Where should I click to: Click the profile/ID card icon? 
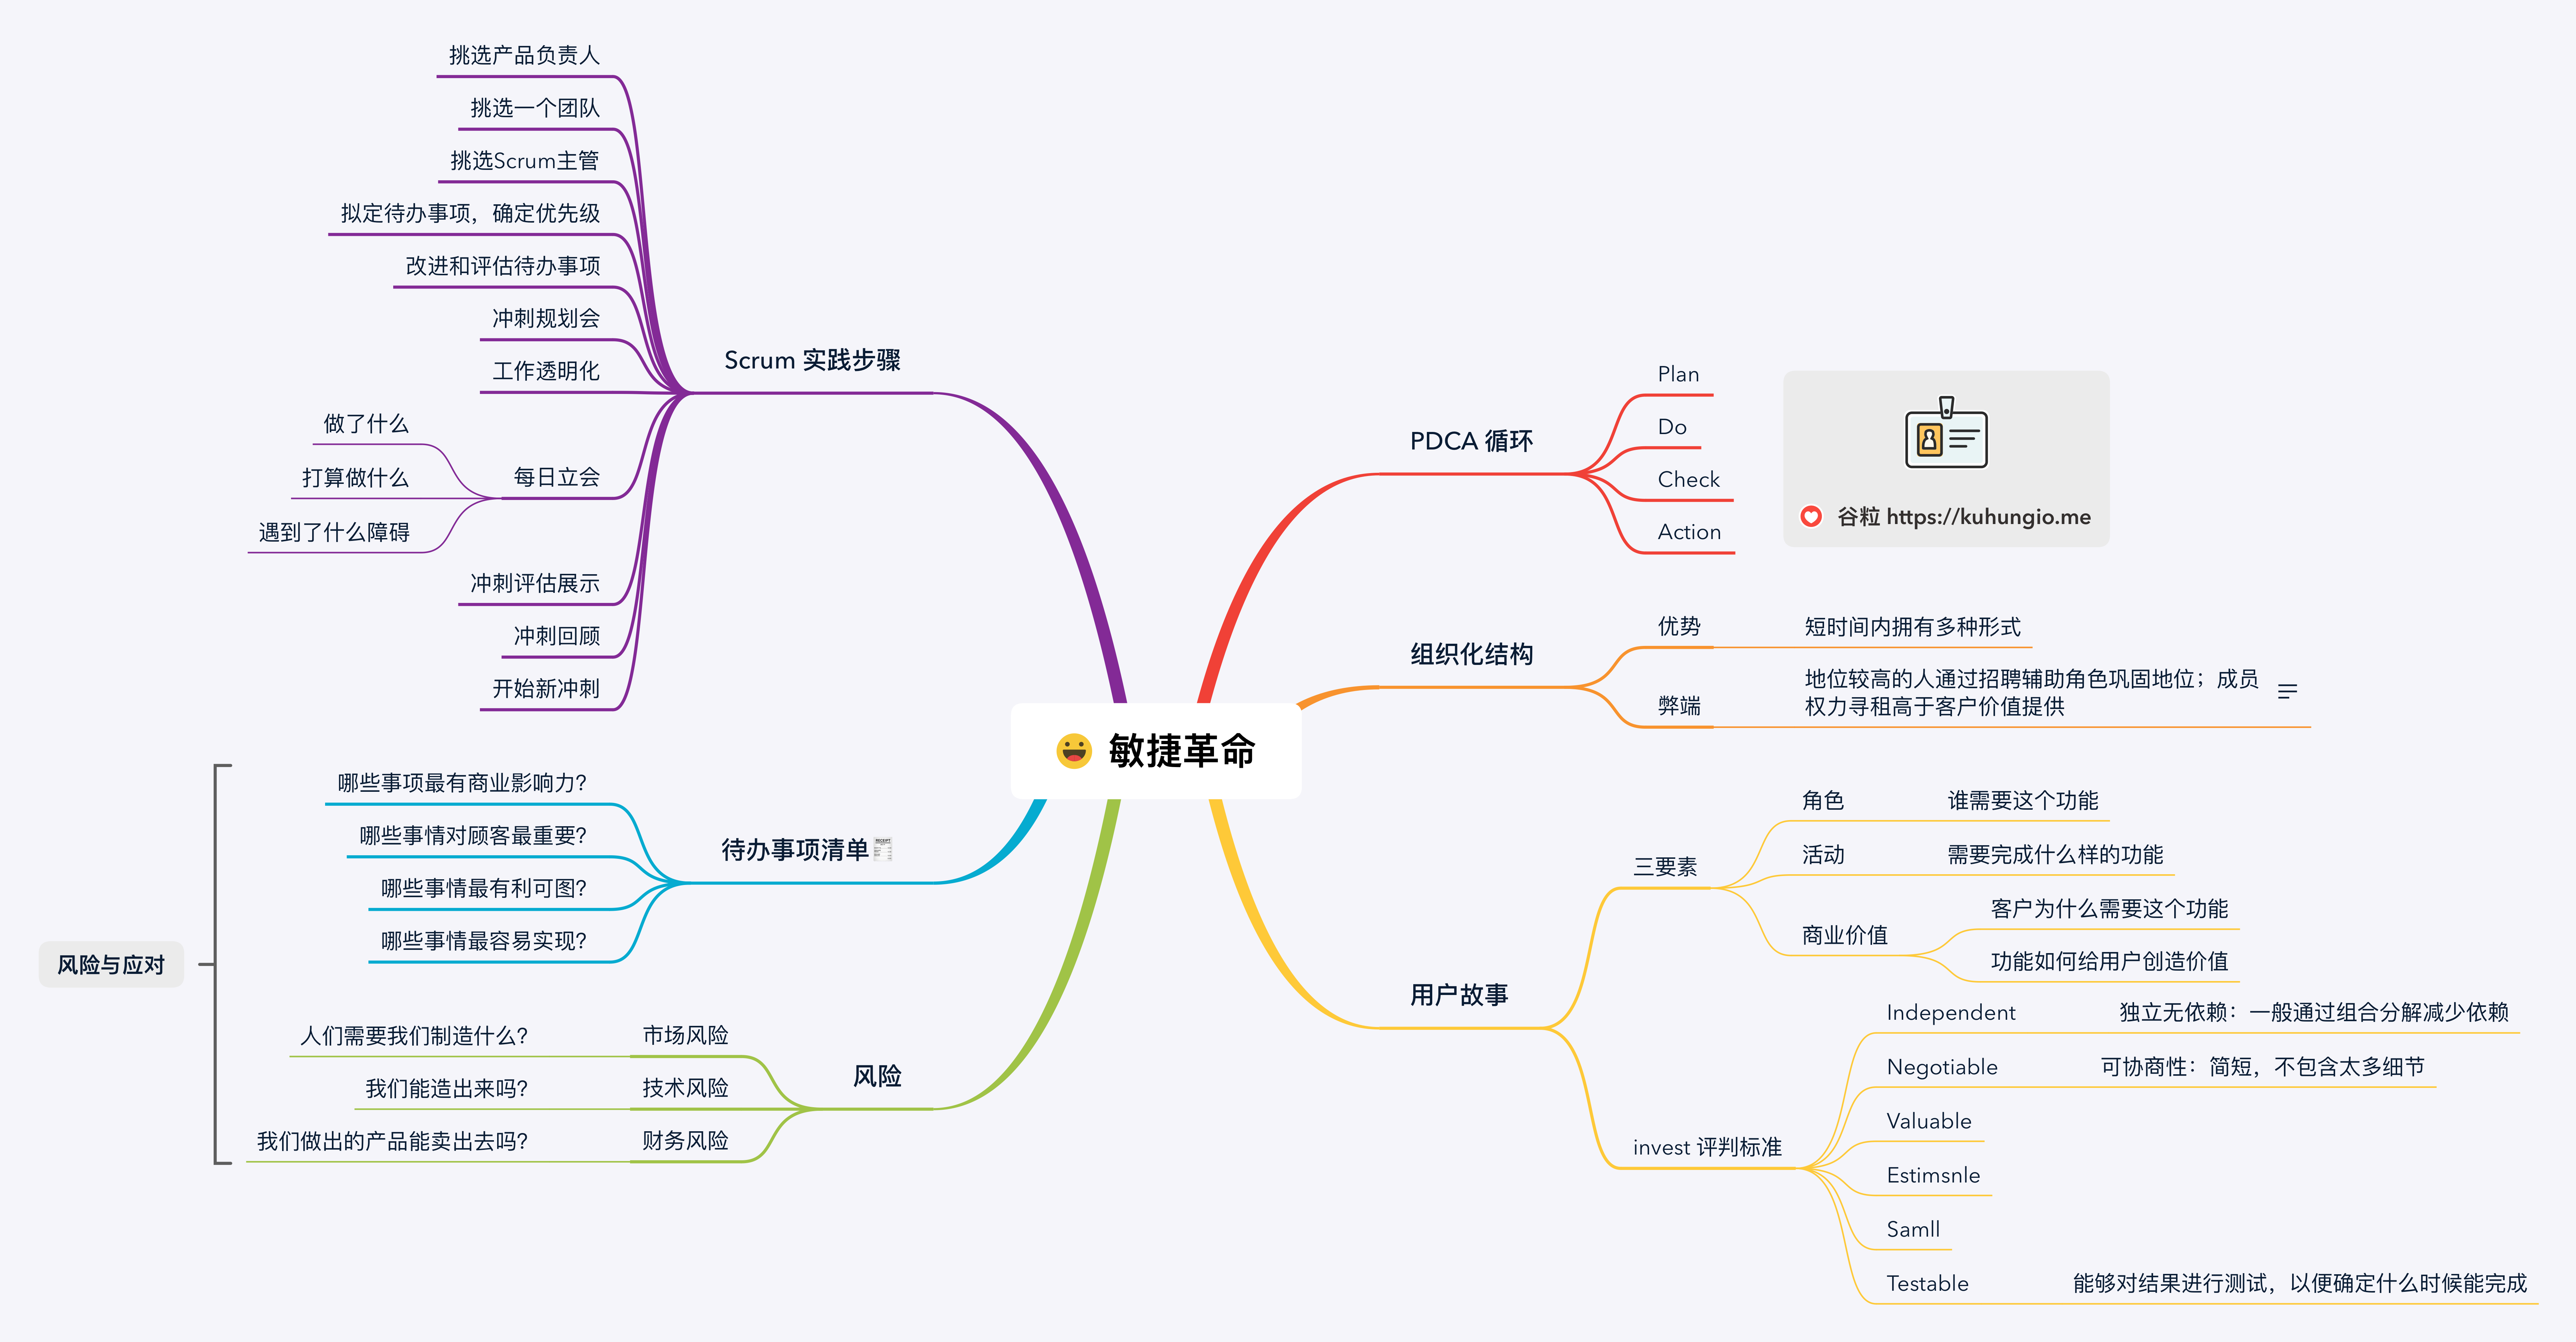(1947, 439)
